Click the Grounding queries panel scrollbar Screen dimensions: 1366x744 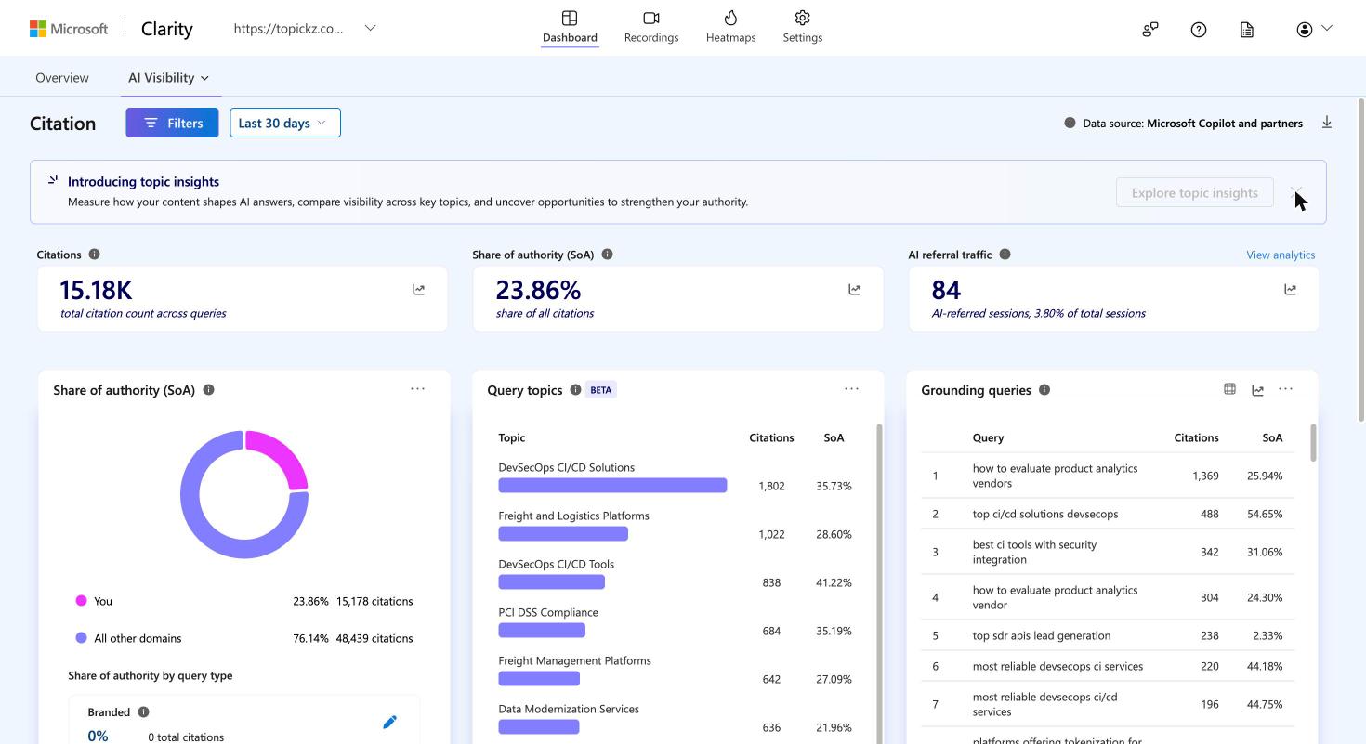[x=1313, y=443]
